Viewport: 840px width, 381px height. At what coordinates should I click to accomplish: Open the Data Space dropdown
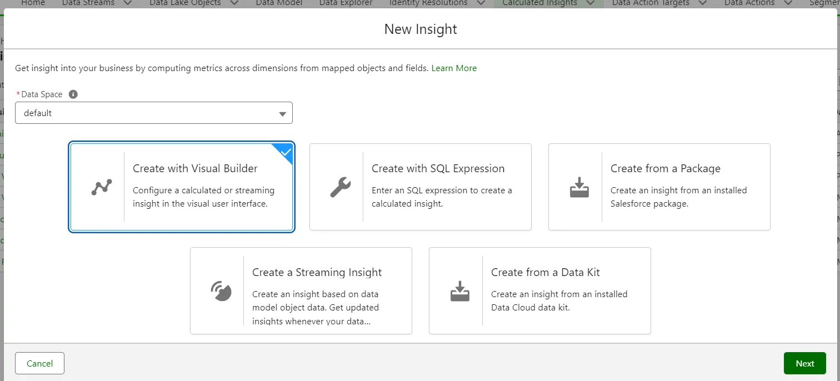[153, 113]
